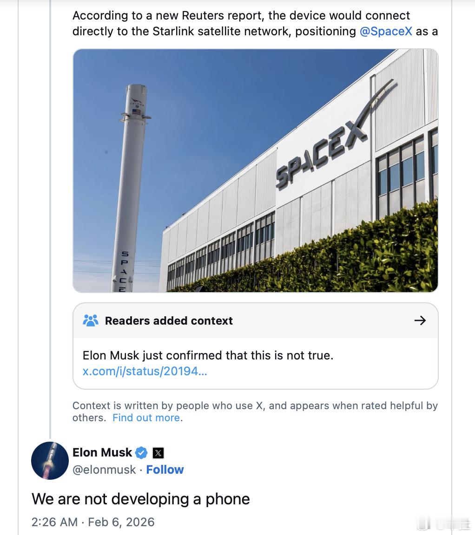The width and height of the screenshot is (475, 535).
Task: Open Elon Musk's rocket profile avatar
Action: pyautogui.click(x=50, y=461)
